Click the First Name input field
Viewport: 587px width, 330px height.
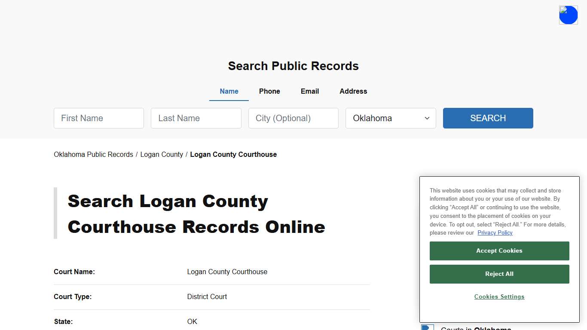98,118
